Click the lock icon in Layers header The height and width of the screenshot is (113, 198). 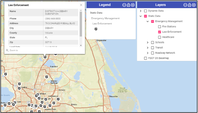[189, 5]
